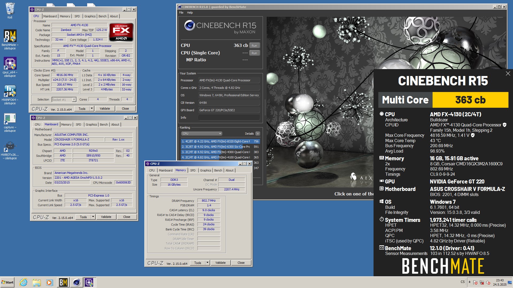Switch to BenchMate in the taskbar
Viewport: 513px width, 288px height.
click(63, 282)
